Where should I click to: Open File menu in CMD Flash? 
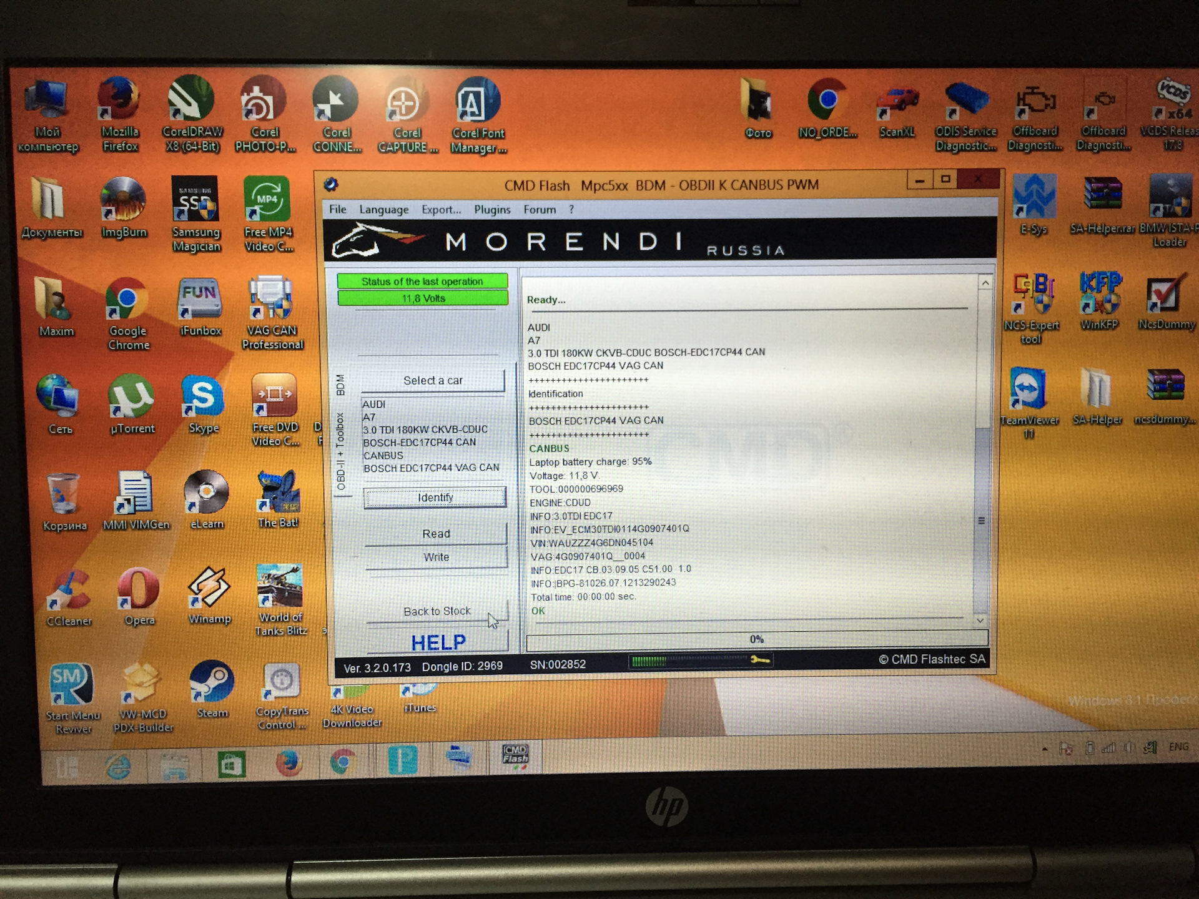[338, 209]
